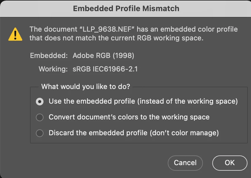Select the Discard the embedded profile radio circle
Image resolution: width=251 pixels, height=178 pixels.
(39, 133)
